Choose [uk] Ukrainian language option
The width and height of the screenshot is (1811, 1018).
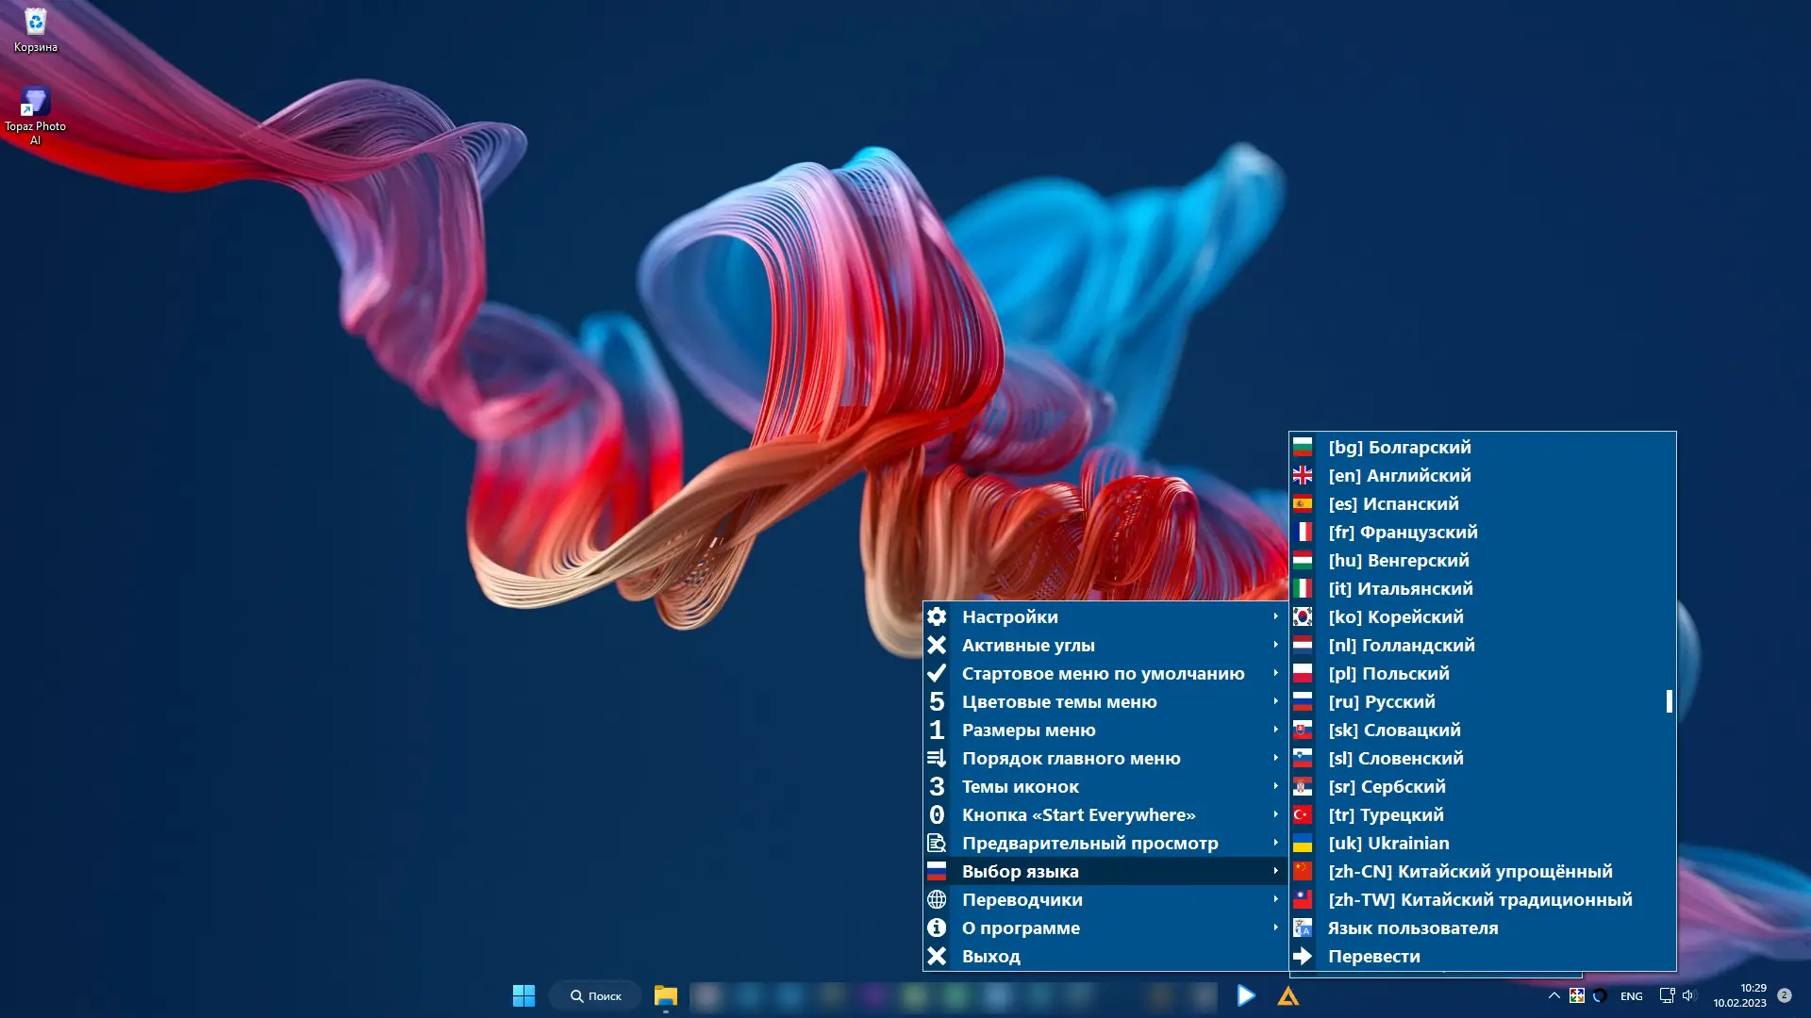coord(1388,843)
